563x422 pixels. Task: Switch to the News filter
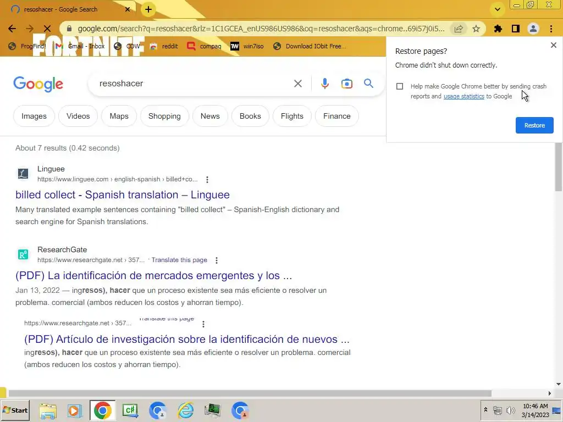pyautogui.click(x=210, y=116)
